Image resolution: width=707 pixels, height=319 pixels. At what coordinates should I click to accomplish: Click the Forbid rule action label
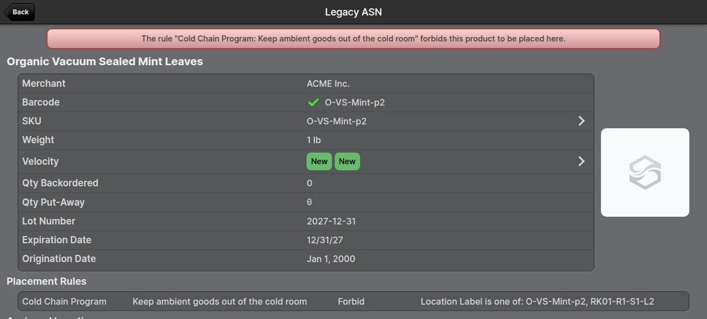coord(351,302)
